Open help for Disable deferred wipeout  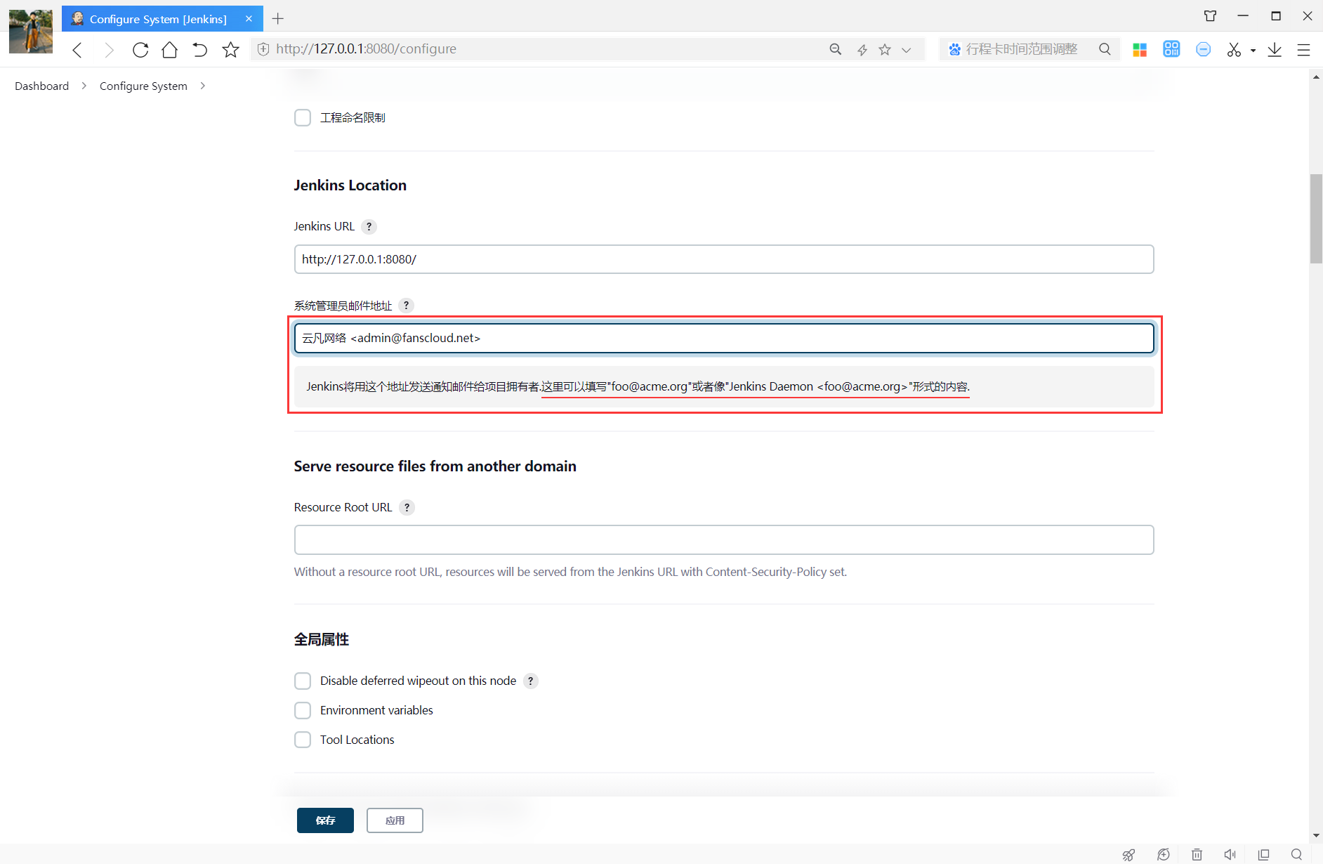point(531,681)
